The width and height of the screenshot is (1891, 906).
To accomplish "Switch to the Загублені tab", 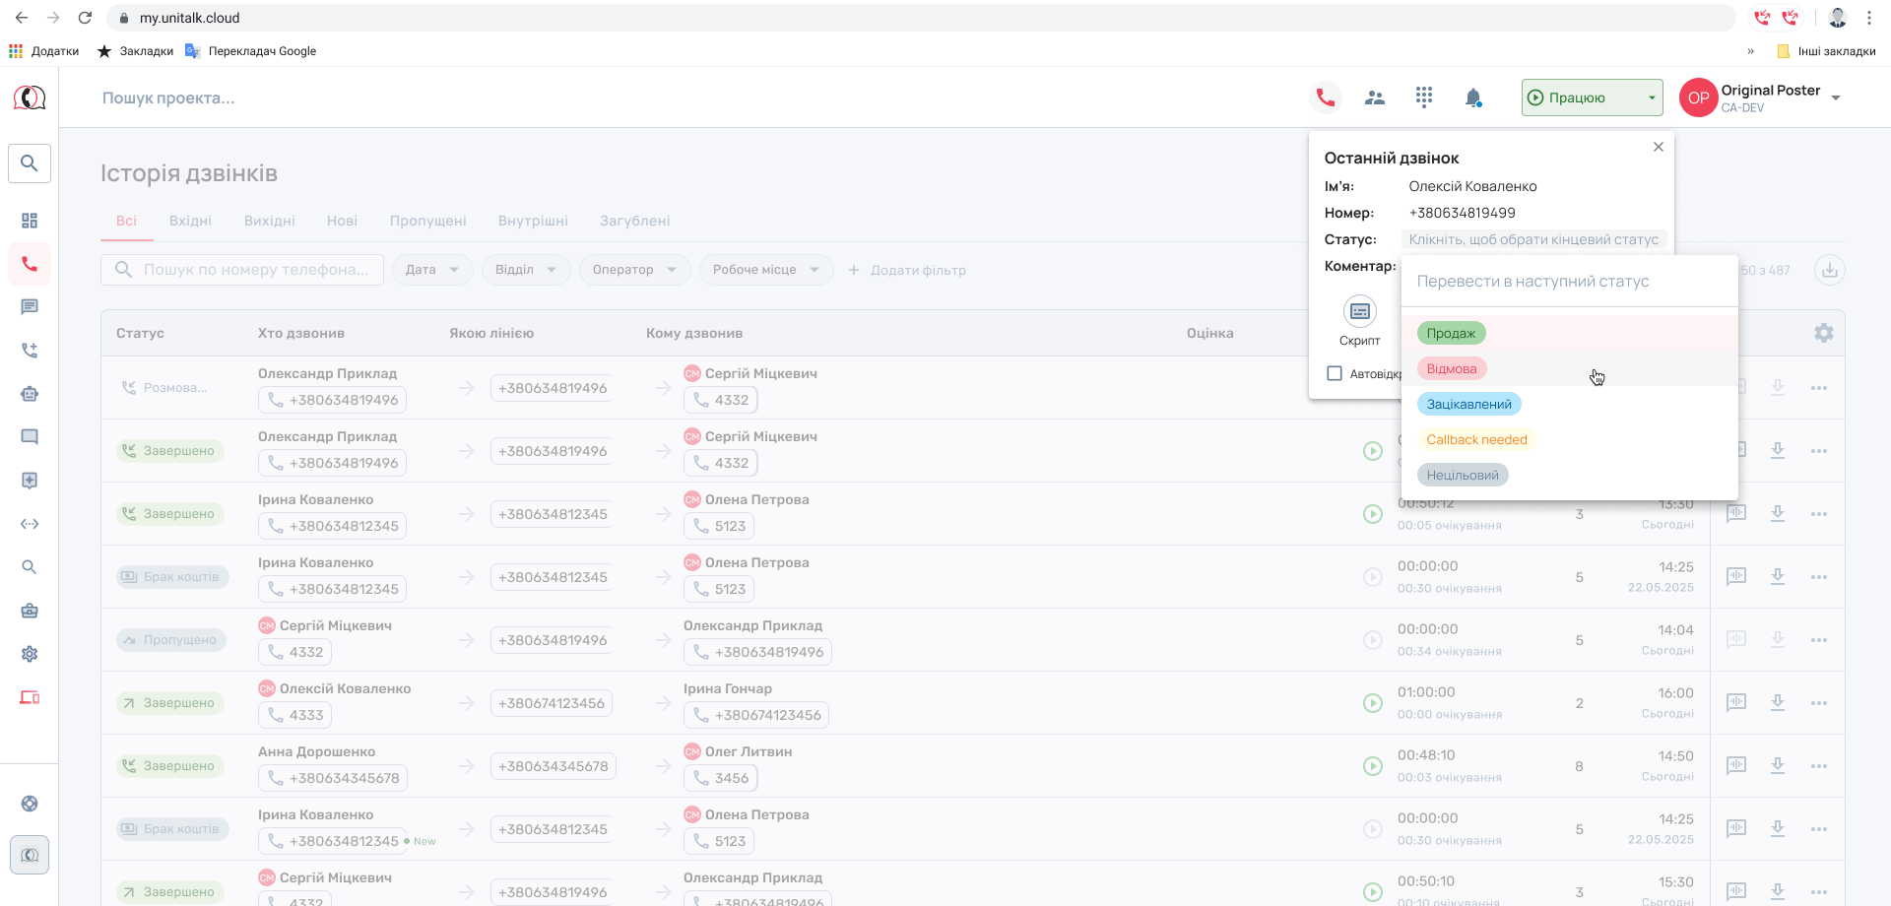I will [635, 221].
